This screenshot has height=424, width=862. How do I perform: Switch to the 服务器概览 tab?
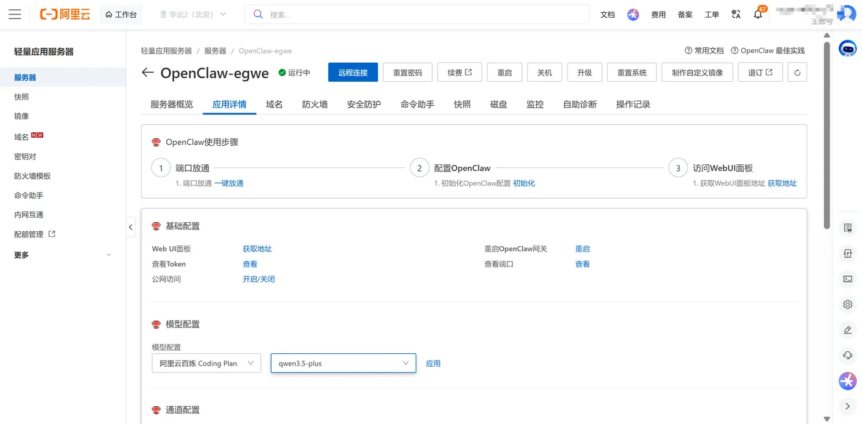(x=172, y=105)
